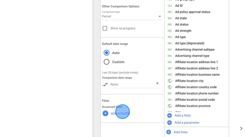The image size is (245, 137).
Task: Click the right chevron at screen edge
Action: pos(241,128)
